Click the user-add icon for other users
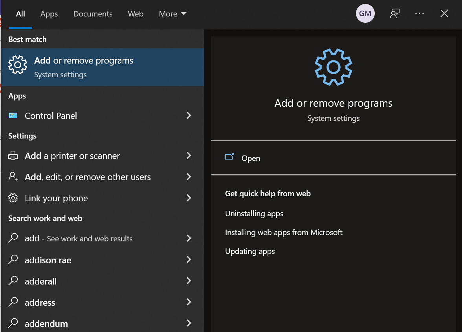 [13, 177]
